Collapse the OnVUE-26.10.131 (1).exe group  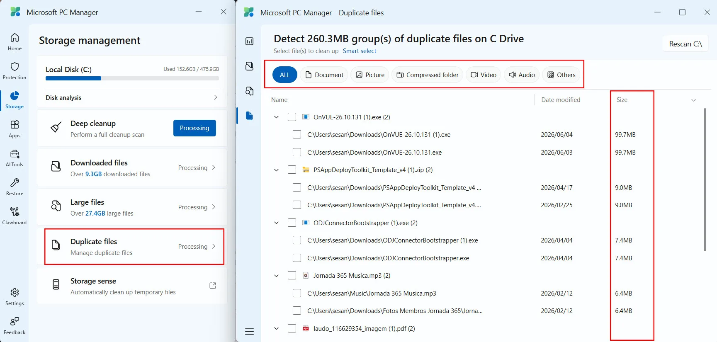[277, 117]
